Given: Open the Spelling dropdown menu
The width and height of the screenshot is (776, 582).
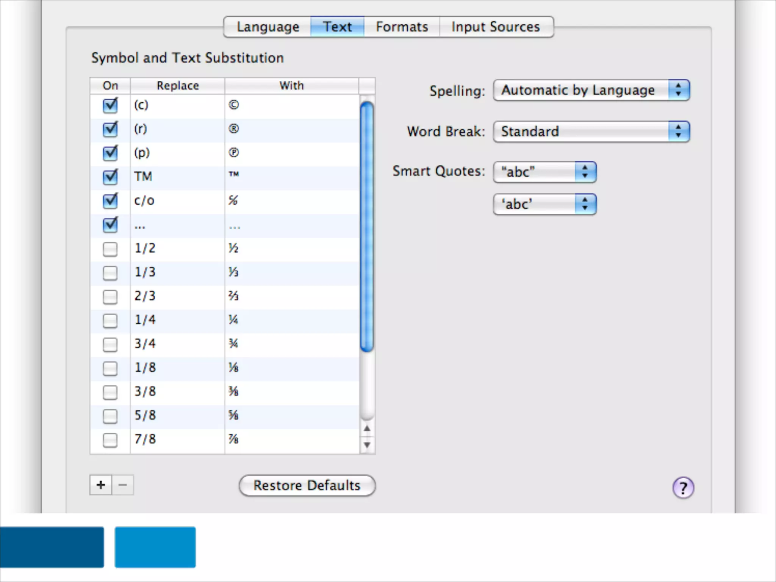Looking at the screenshot, I should coord(591,90).
